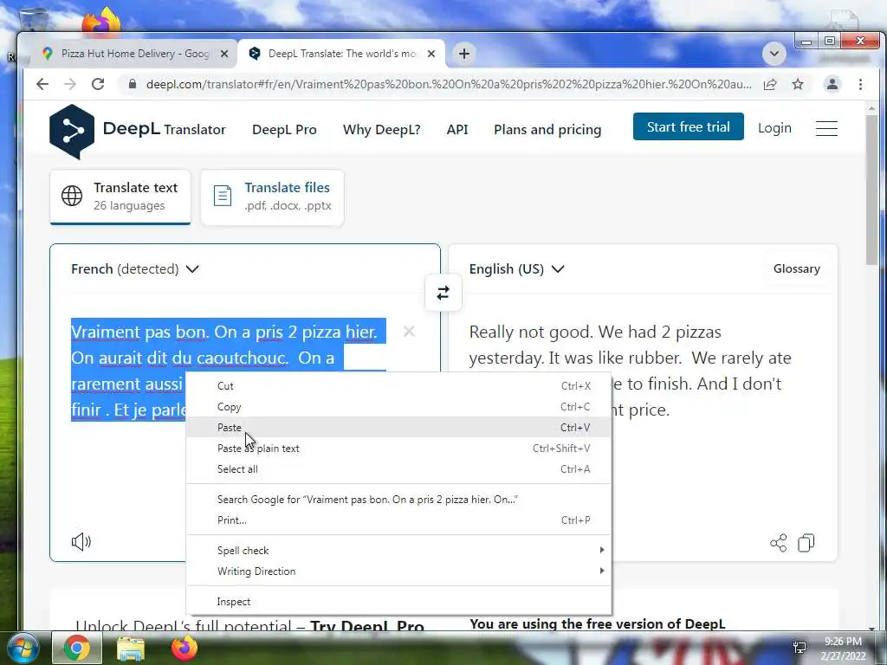Choose Inspect from the context menu
887x665 pixels.
[398, 602]
